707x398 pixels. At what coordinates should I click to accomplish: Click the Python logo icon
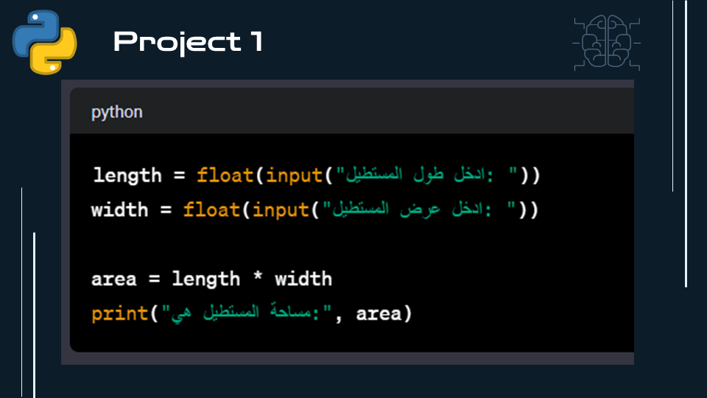[x=45, y=42]
